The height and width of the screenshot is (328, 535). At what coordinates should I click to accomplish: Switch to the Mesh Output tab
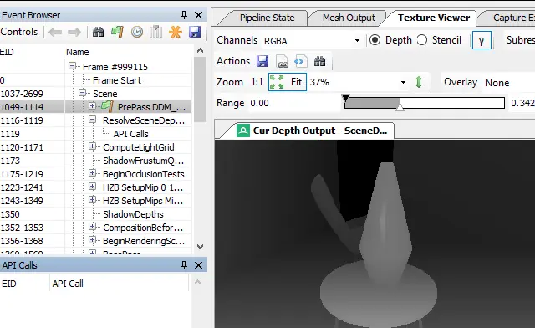(349, 18)
